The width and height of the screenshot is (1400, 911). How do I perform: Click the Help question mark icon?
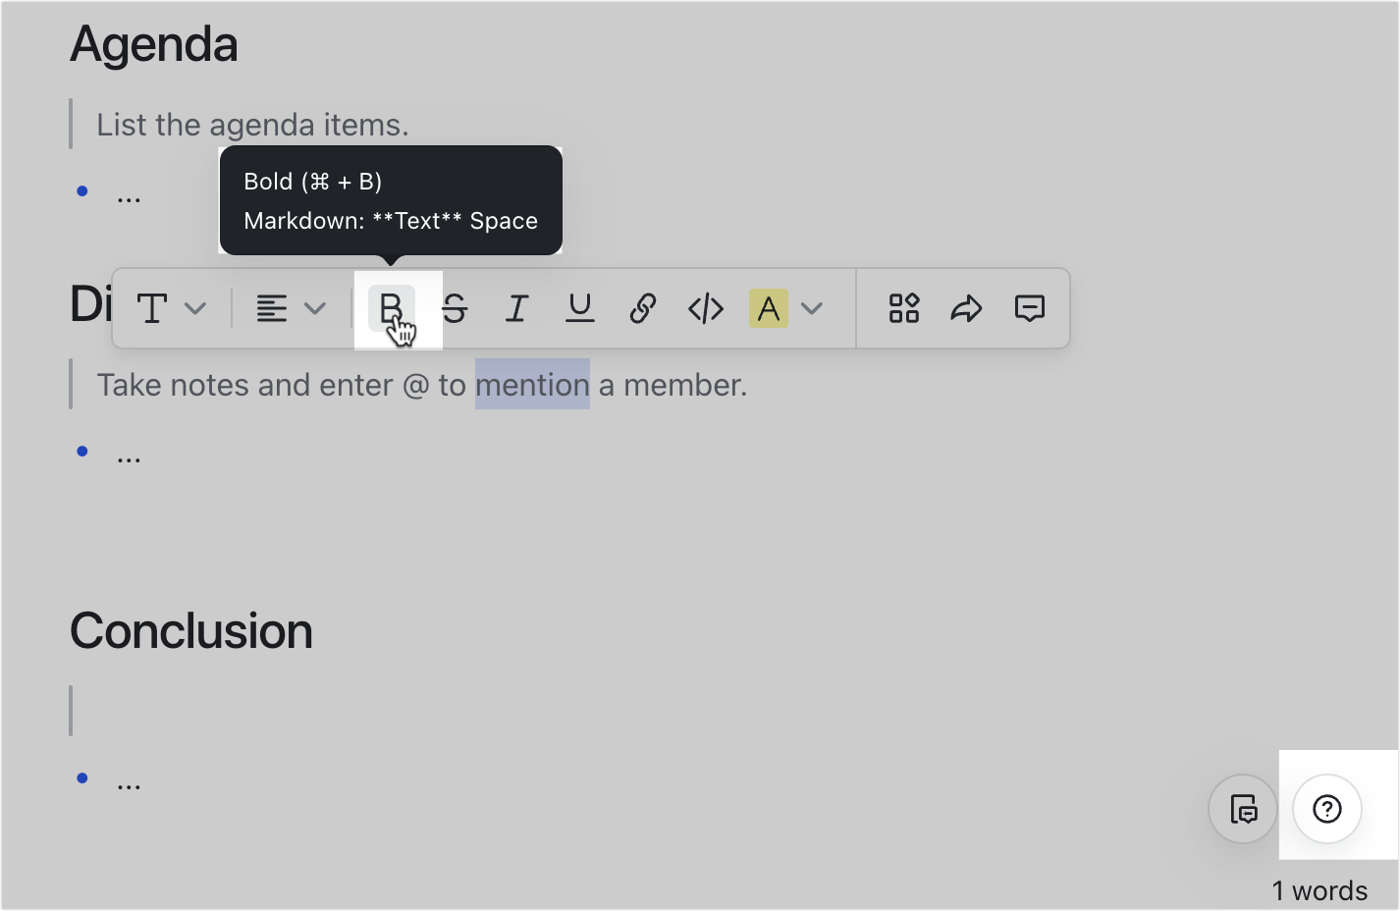point(1326,809)
